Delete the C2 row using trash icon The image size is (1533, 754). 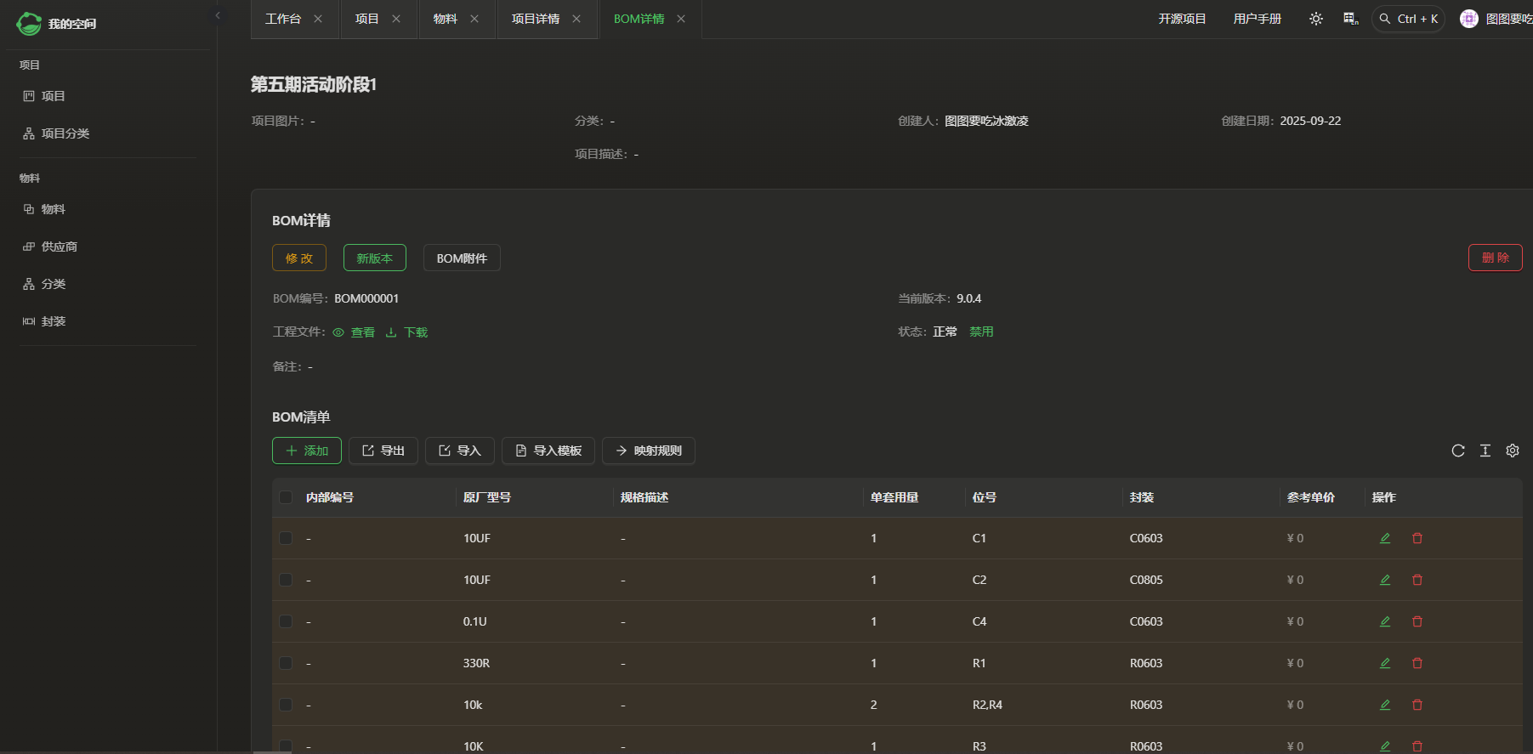coord(1417,580)
